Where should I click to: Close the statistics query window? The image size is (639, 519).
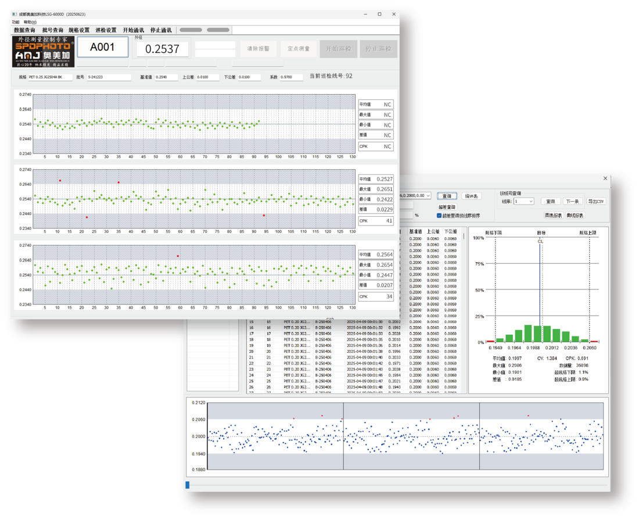coord(605,178)
